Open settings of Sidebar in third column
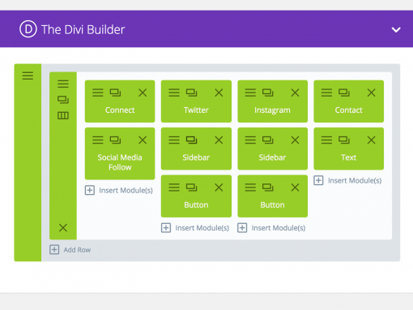Viewport: 413px width, 310px height. click(250, 140)
